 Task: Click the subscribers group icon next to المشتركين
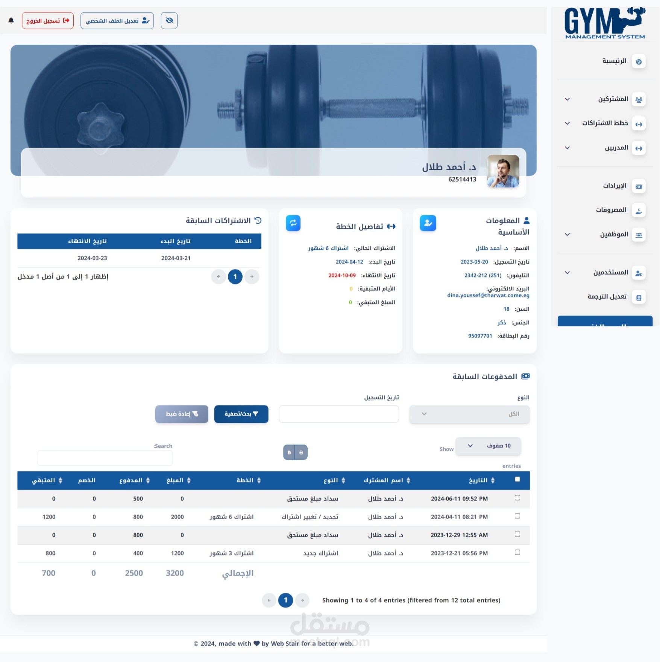coord(639,100)
